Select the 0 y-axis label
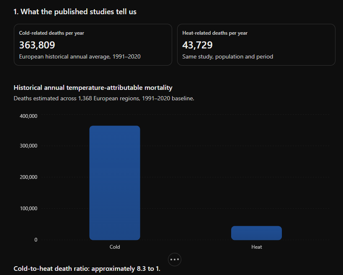 click(36, 240)
